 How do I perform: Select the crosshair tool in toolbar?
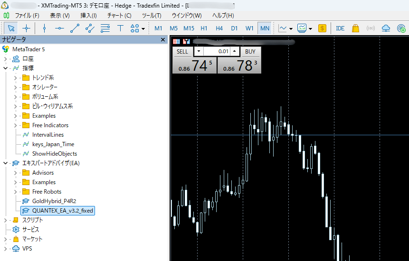point(27,28)
